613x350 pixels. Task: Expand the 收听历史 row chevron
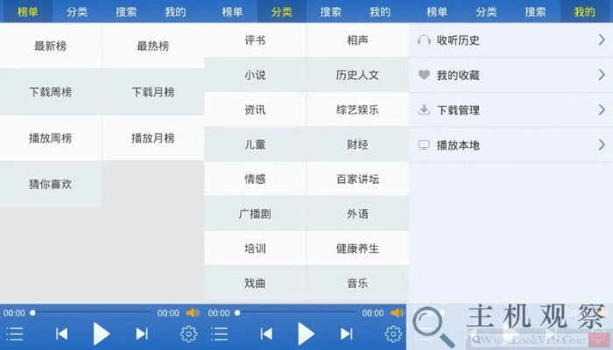pos(602,39)
